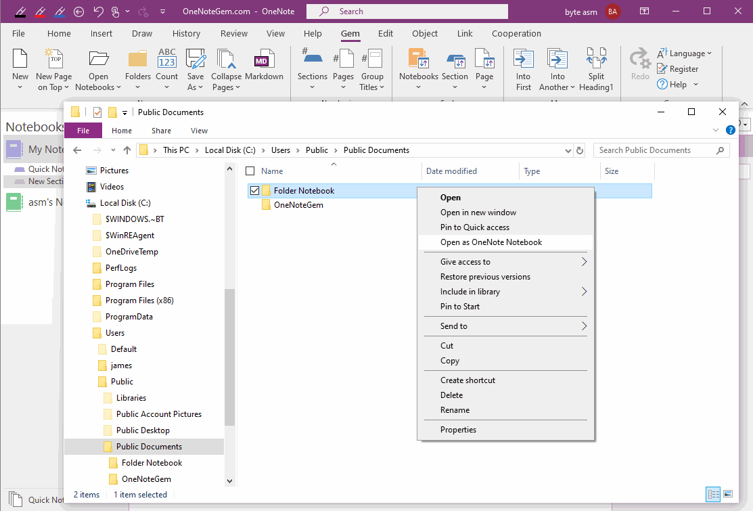
Task: Choose Open as OneNote Notebook
Action: point(505,242)
